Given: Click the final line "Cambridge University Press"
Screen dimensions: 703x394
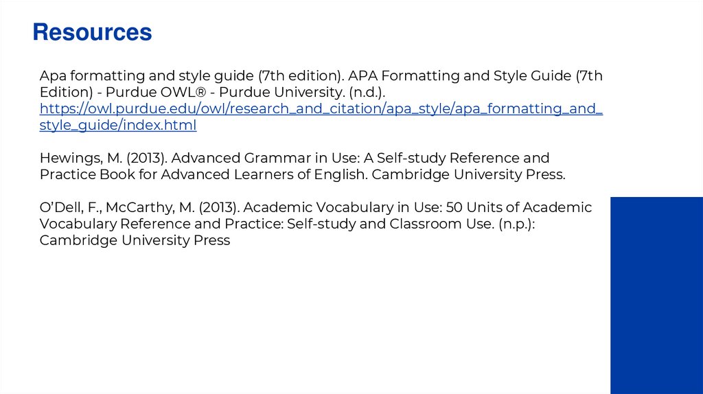Looking at the screenshot, I should point(135,240).
